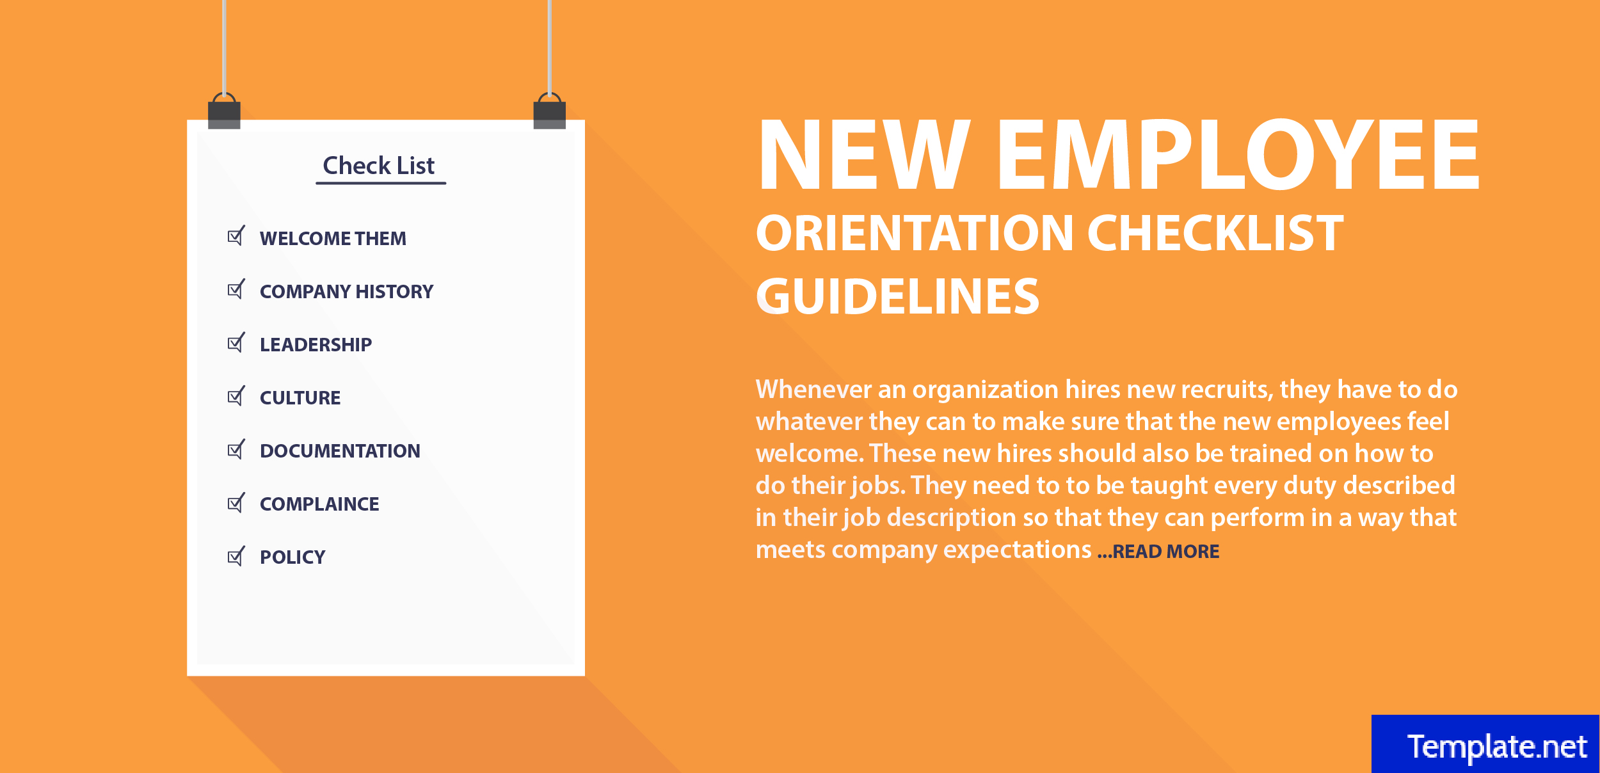This screenshot has height=773, width=1600.
Task: Expand the orientation guidelines read more
Action: click(1161, 552)
